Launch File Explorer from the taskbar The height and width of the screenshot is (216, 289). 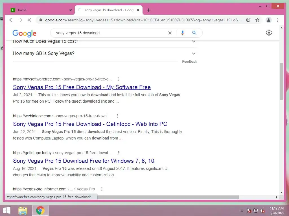click(x=23, y=210)
